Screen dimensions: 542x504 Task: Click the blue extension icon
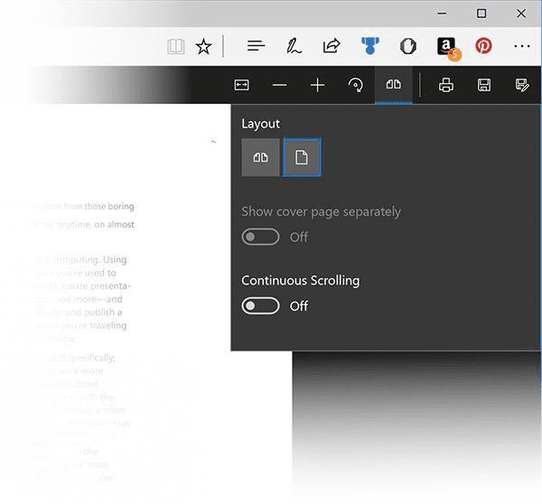pos(369,46)
